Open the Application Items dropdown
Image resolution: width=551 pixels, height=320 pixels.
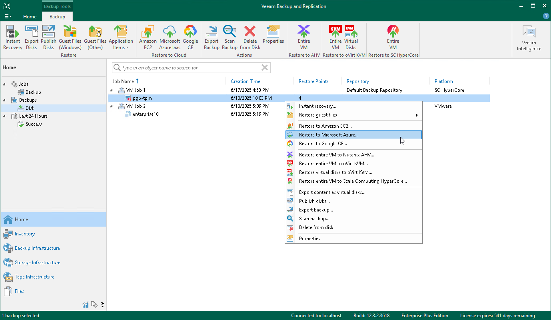[x=121, y=38]
